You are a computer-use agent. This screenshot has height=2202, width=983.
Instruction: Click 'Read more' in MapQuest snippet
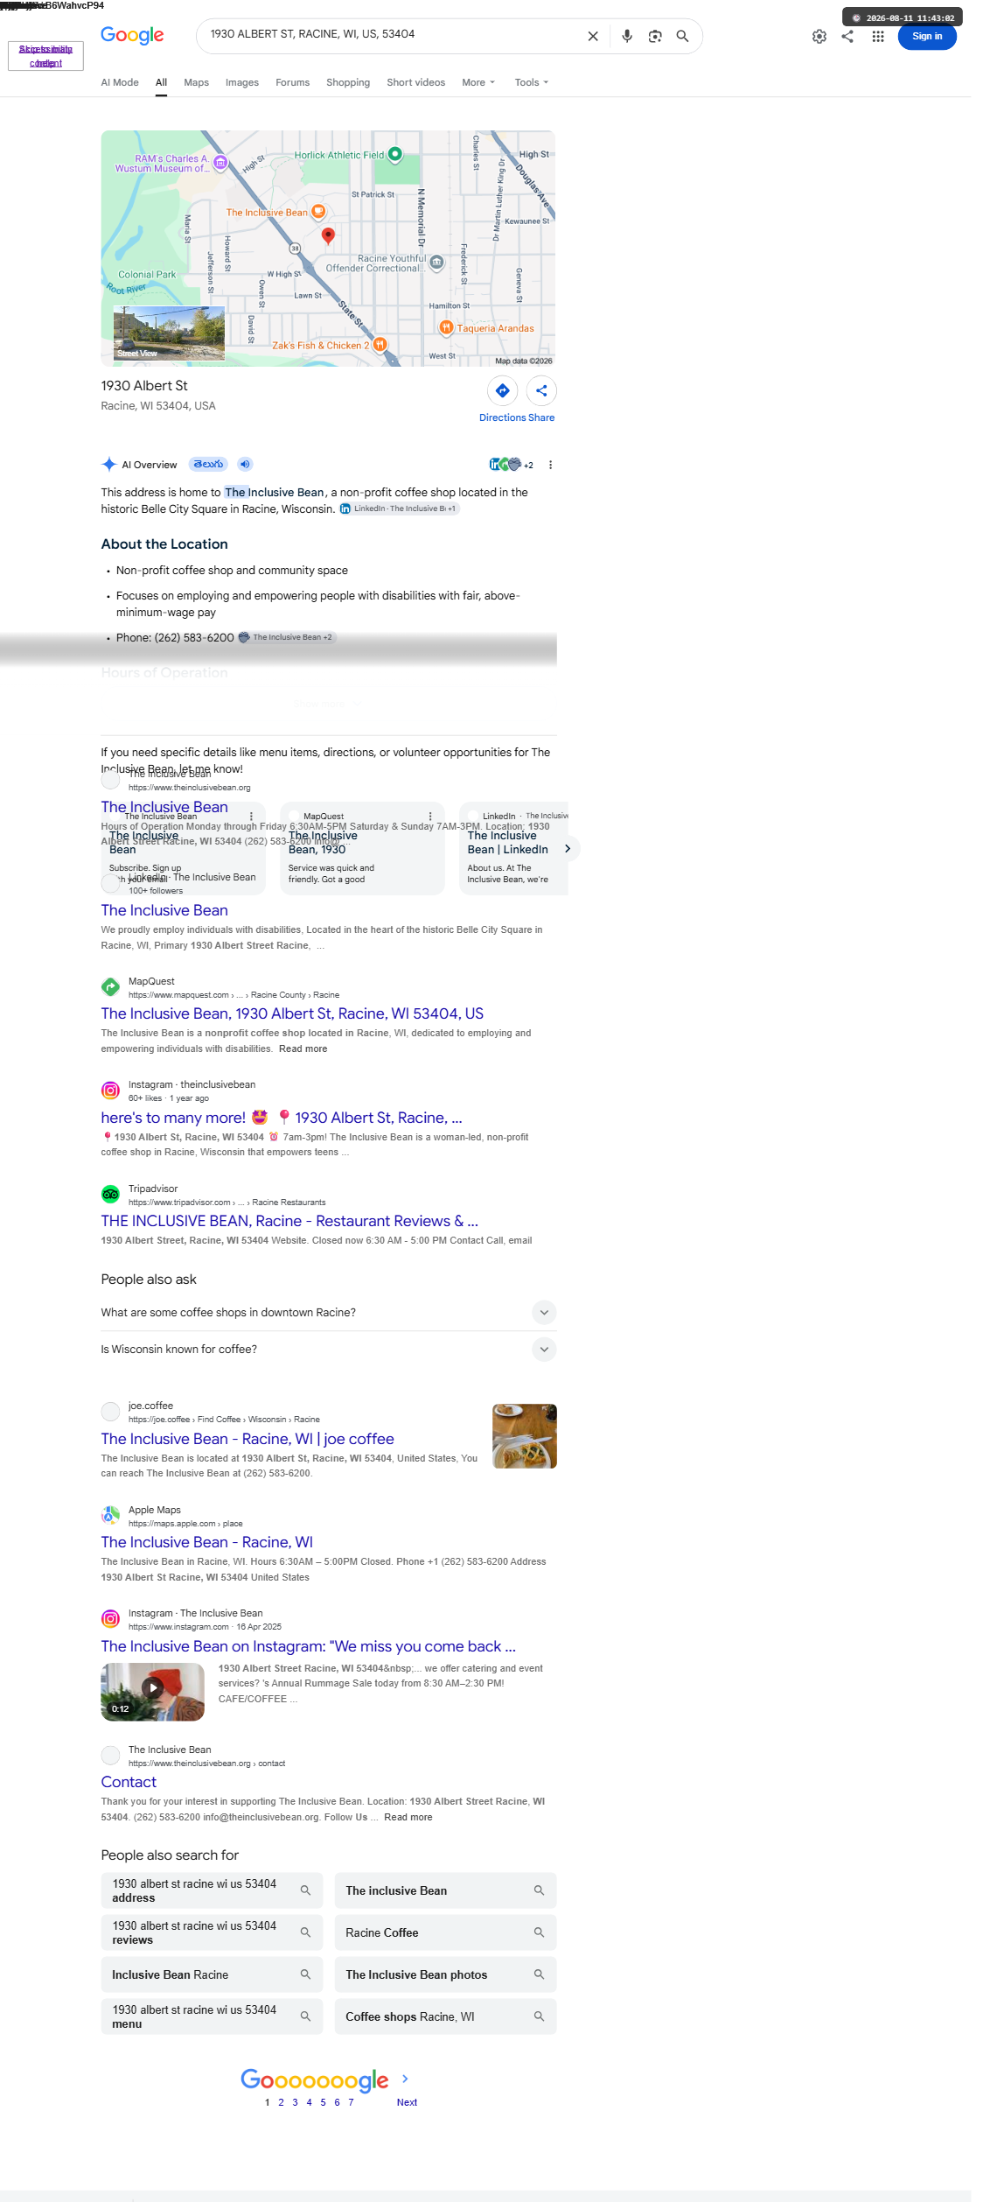303,1048
